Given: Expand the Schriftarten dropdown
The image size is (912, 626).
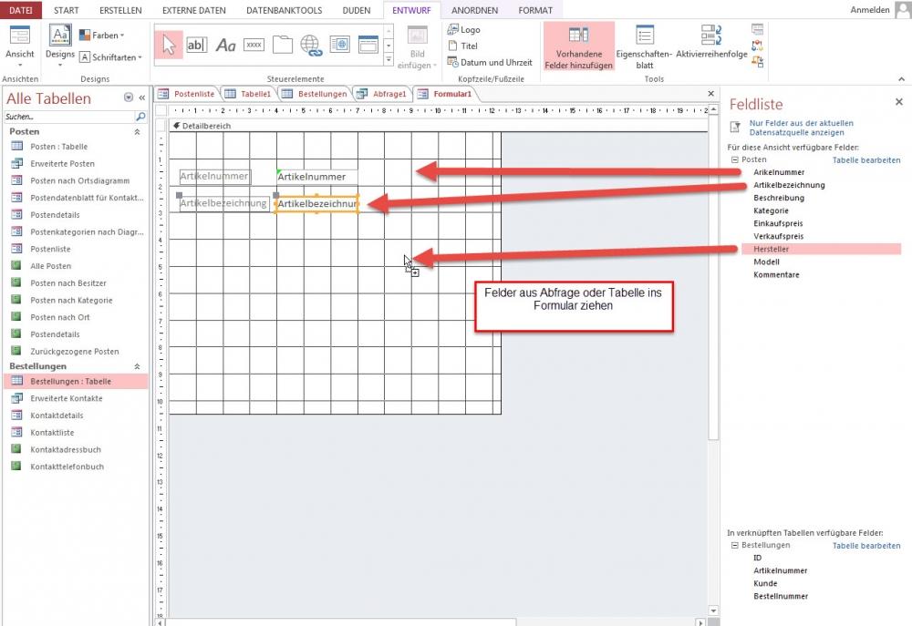Looking at the screenshot, I should pyautogui.click(x=110, y=57).
